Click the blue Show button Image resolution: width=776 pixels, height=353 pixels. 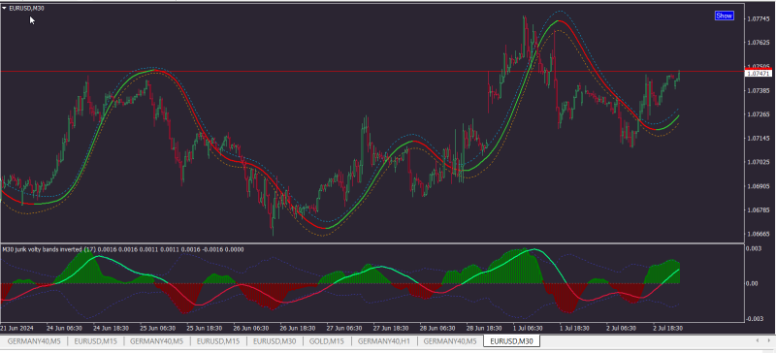(x=724, y=16)
